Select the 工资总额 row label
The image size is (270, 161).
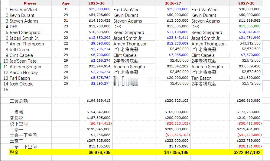point(19,101)
